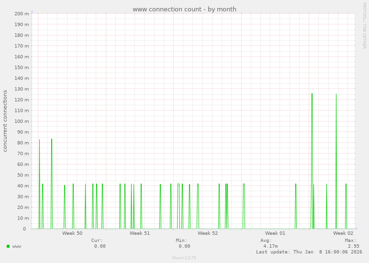Click the '160 m' y-axis tick label
369x263 pixels.
pos(22,56)
